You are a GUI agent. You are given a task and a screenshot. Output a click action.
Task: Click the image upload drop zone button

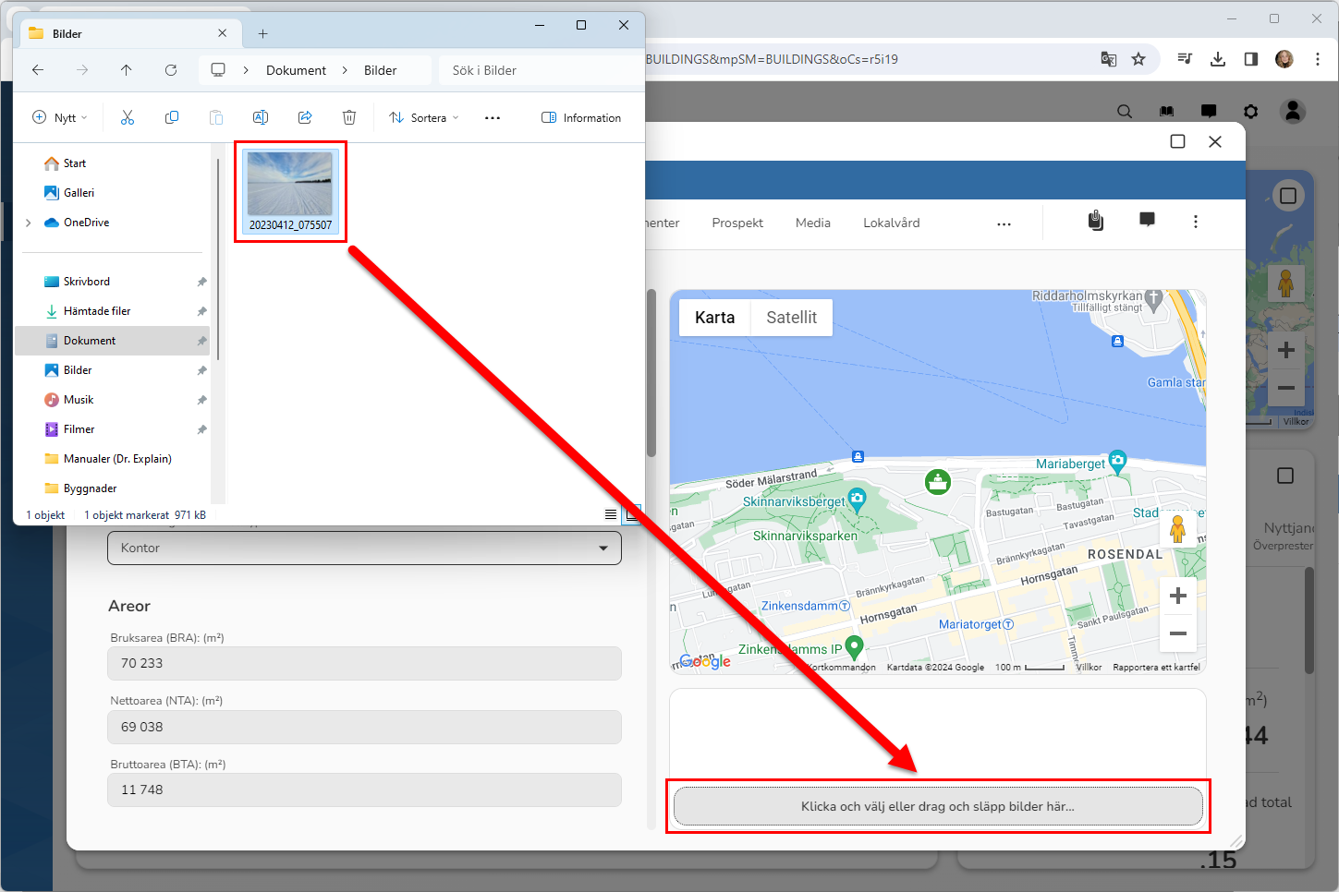coord(938,806)
